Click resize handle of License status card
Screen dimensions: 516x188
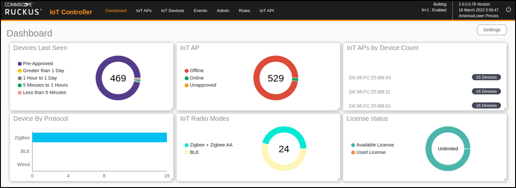pos(505,179)
